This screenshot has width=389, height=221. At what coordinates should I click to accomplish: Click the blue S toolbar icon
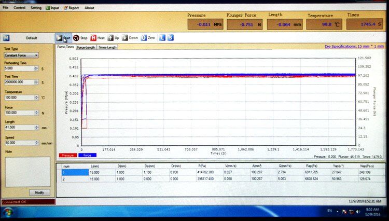pyautogui.click(x=171, y=38)
